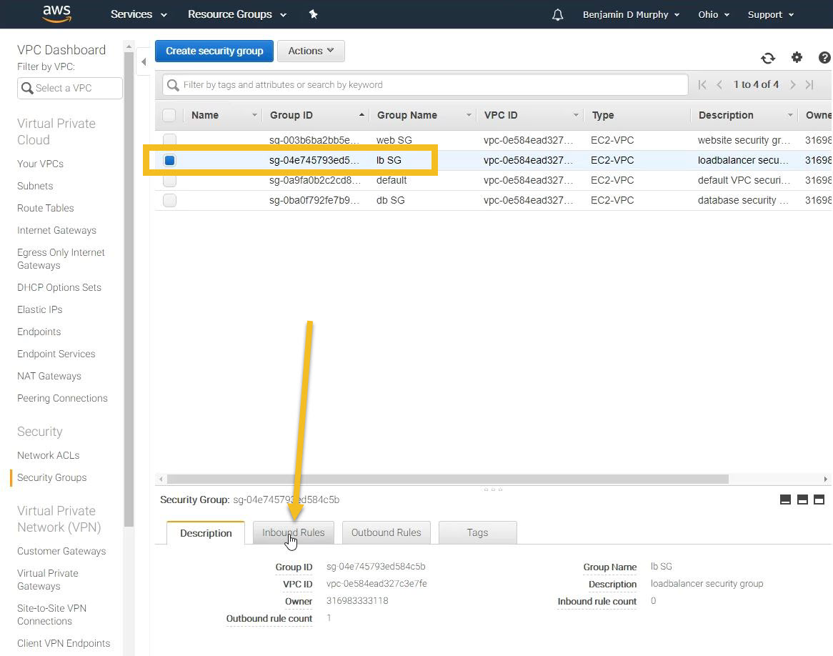The width and height of the screenshot is (833, 656).
Task: Go to the first page of results
Action: tap(702, 84)
